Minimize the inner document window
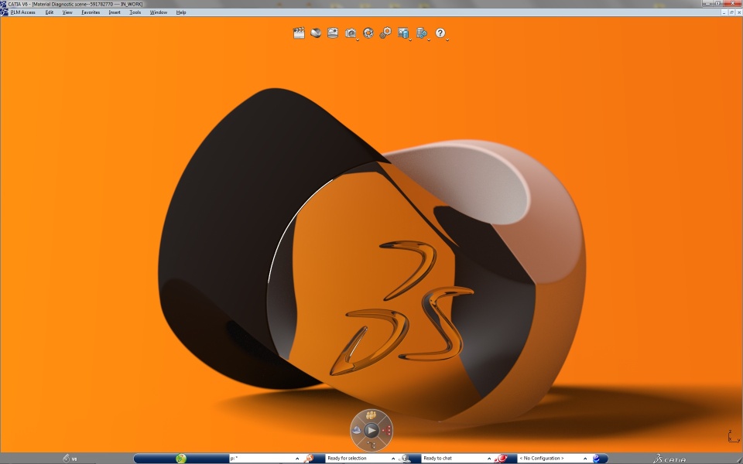 click(x=725, y=12)
